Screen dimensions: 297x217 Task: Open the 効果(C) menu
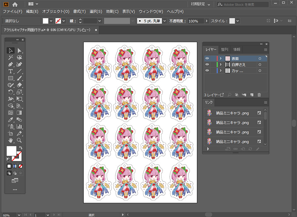[x=112, y=11]
